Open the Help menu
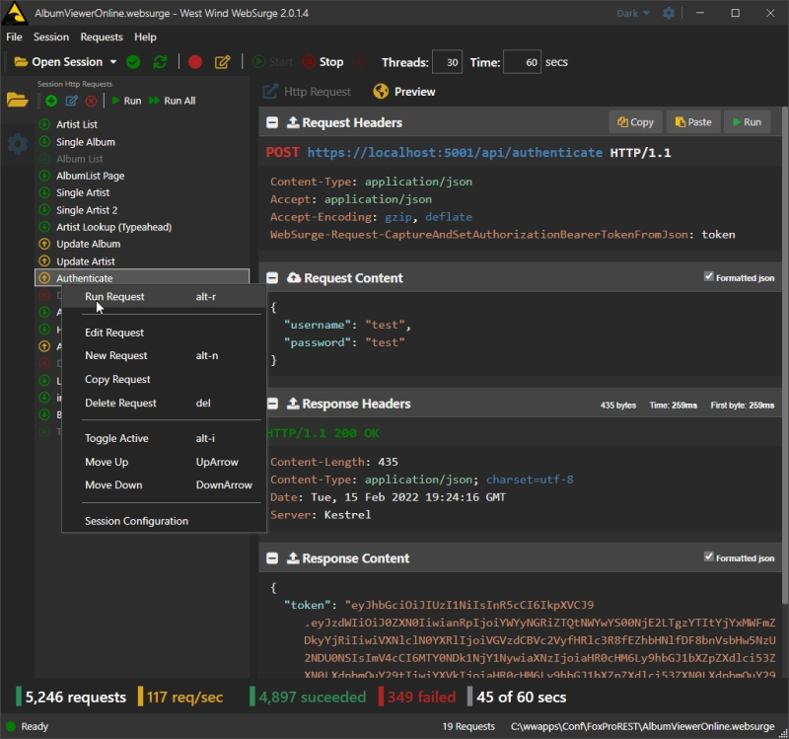The height and width of the screenshot is (739, 789). coord(145,37)
